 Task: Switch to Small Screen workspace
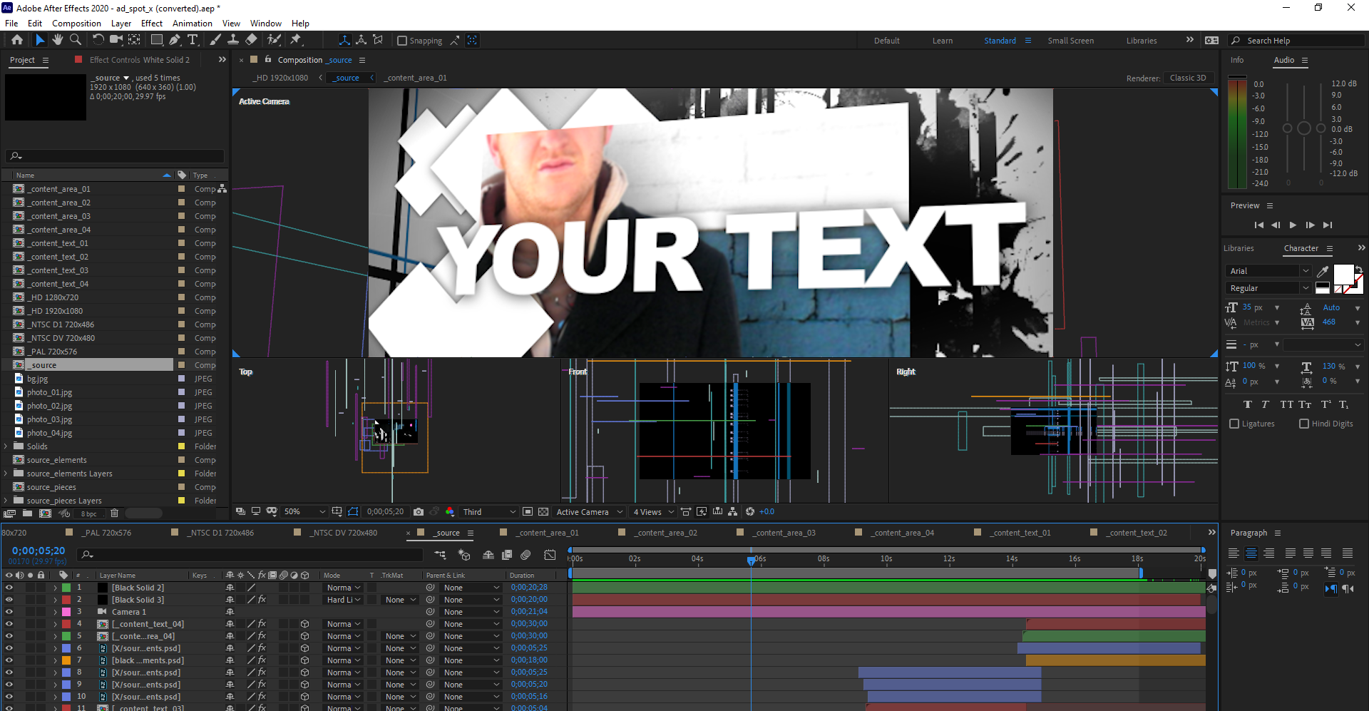coord(1070,41)
